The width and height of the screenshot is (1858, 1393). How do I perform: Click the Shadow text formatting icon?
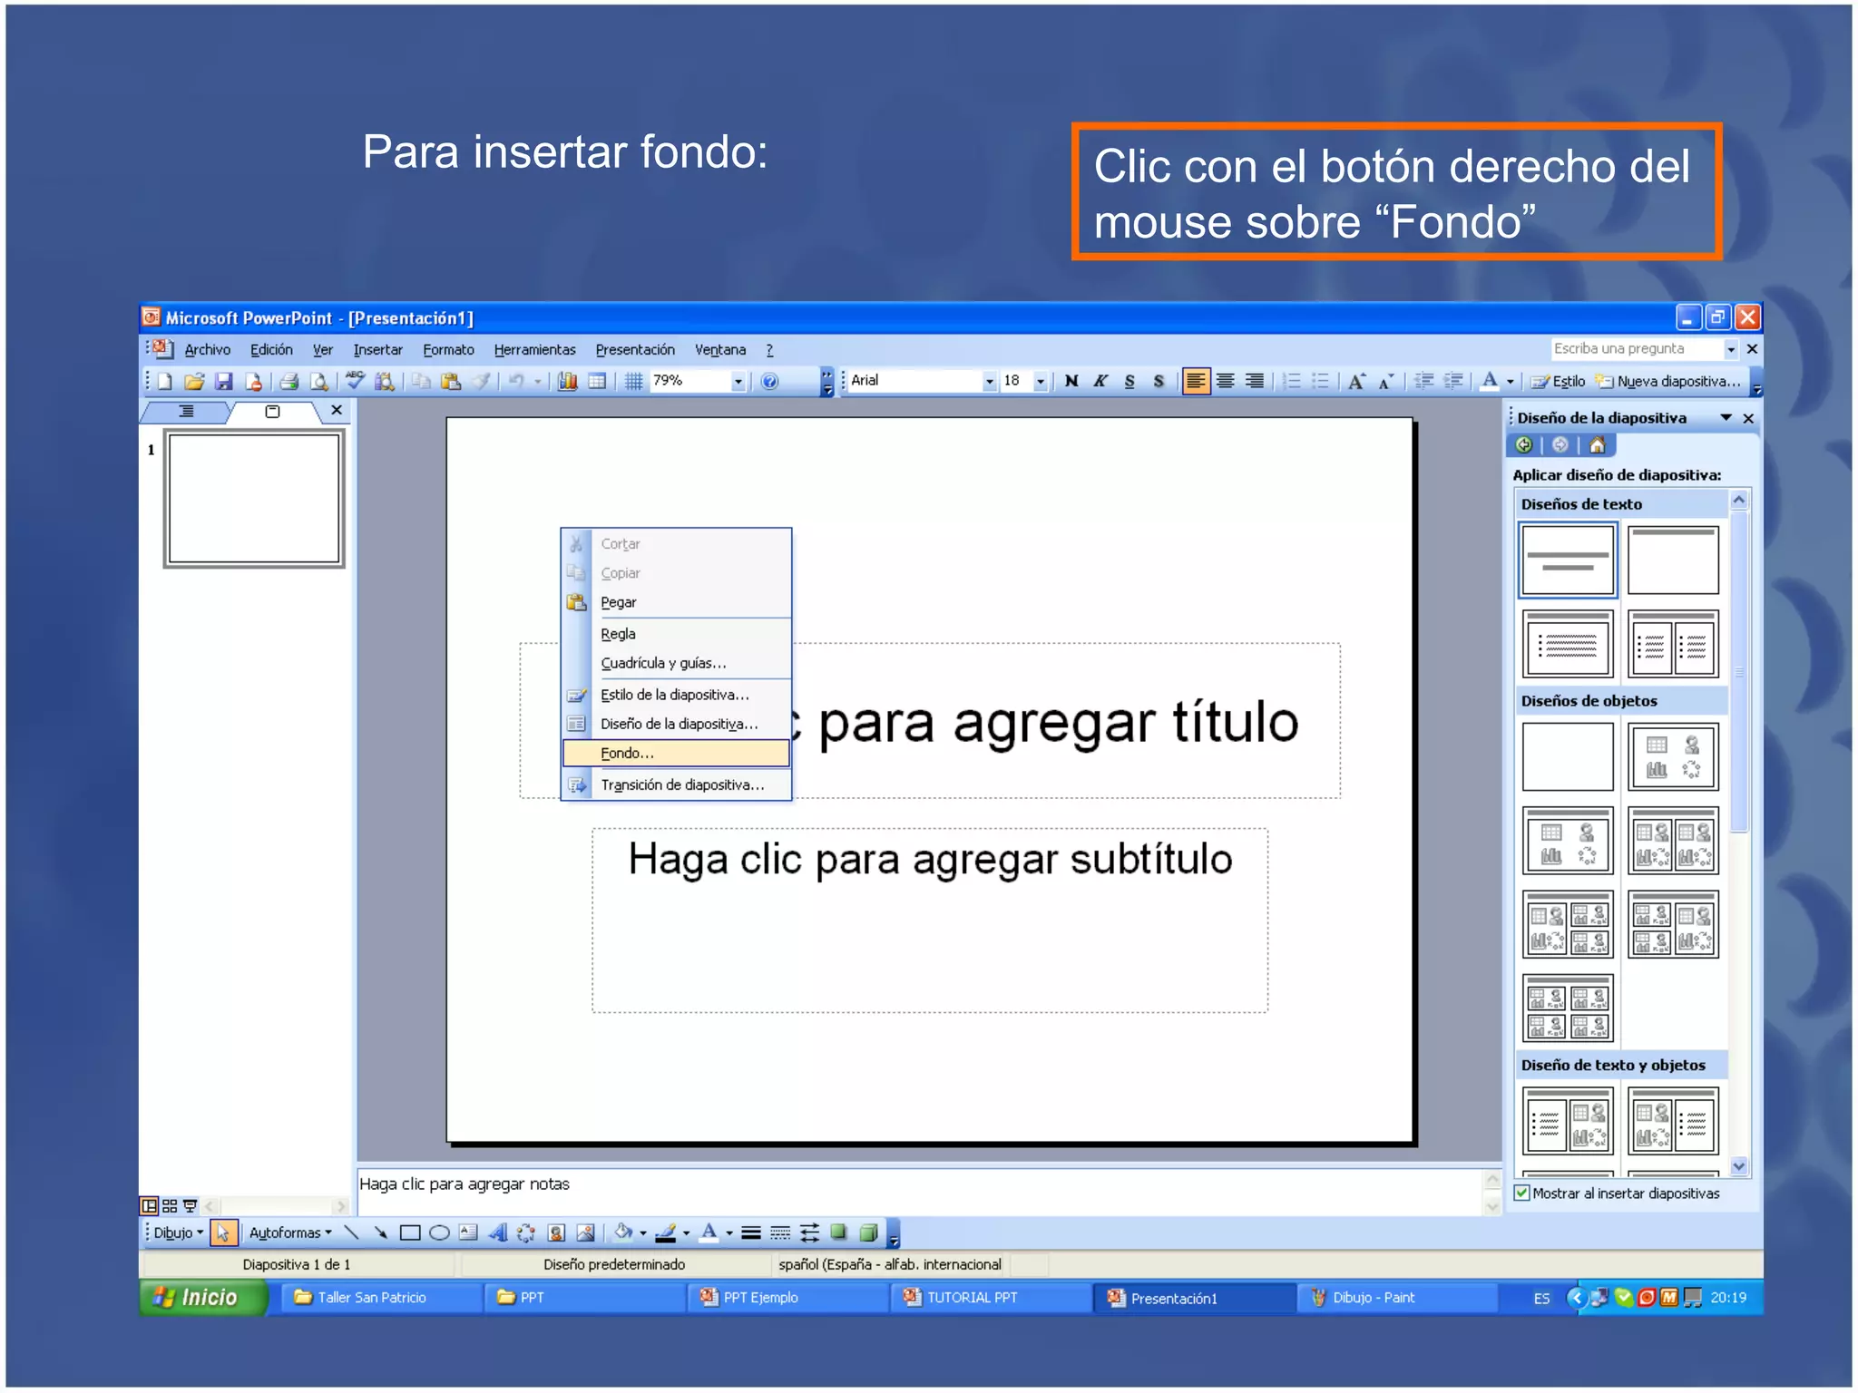click(1159, 382)
